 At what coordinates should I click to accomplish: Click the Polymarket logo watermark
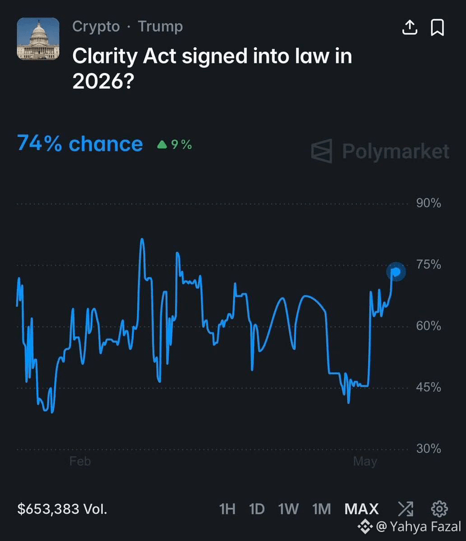click(380, 151)
